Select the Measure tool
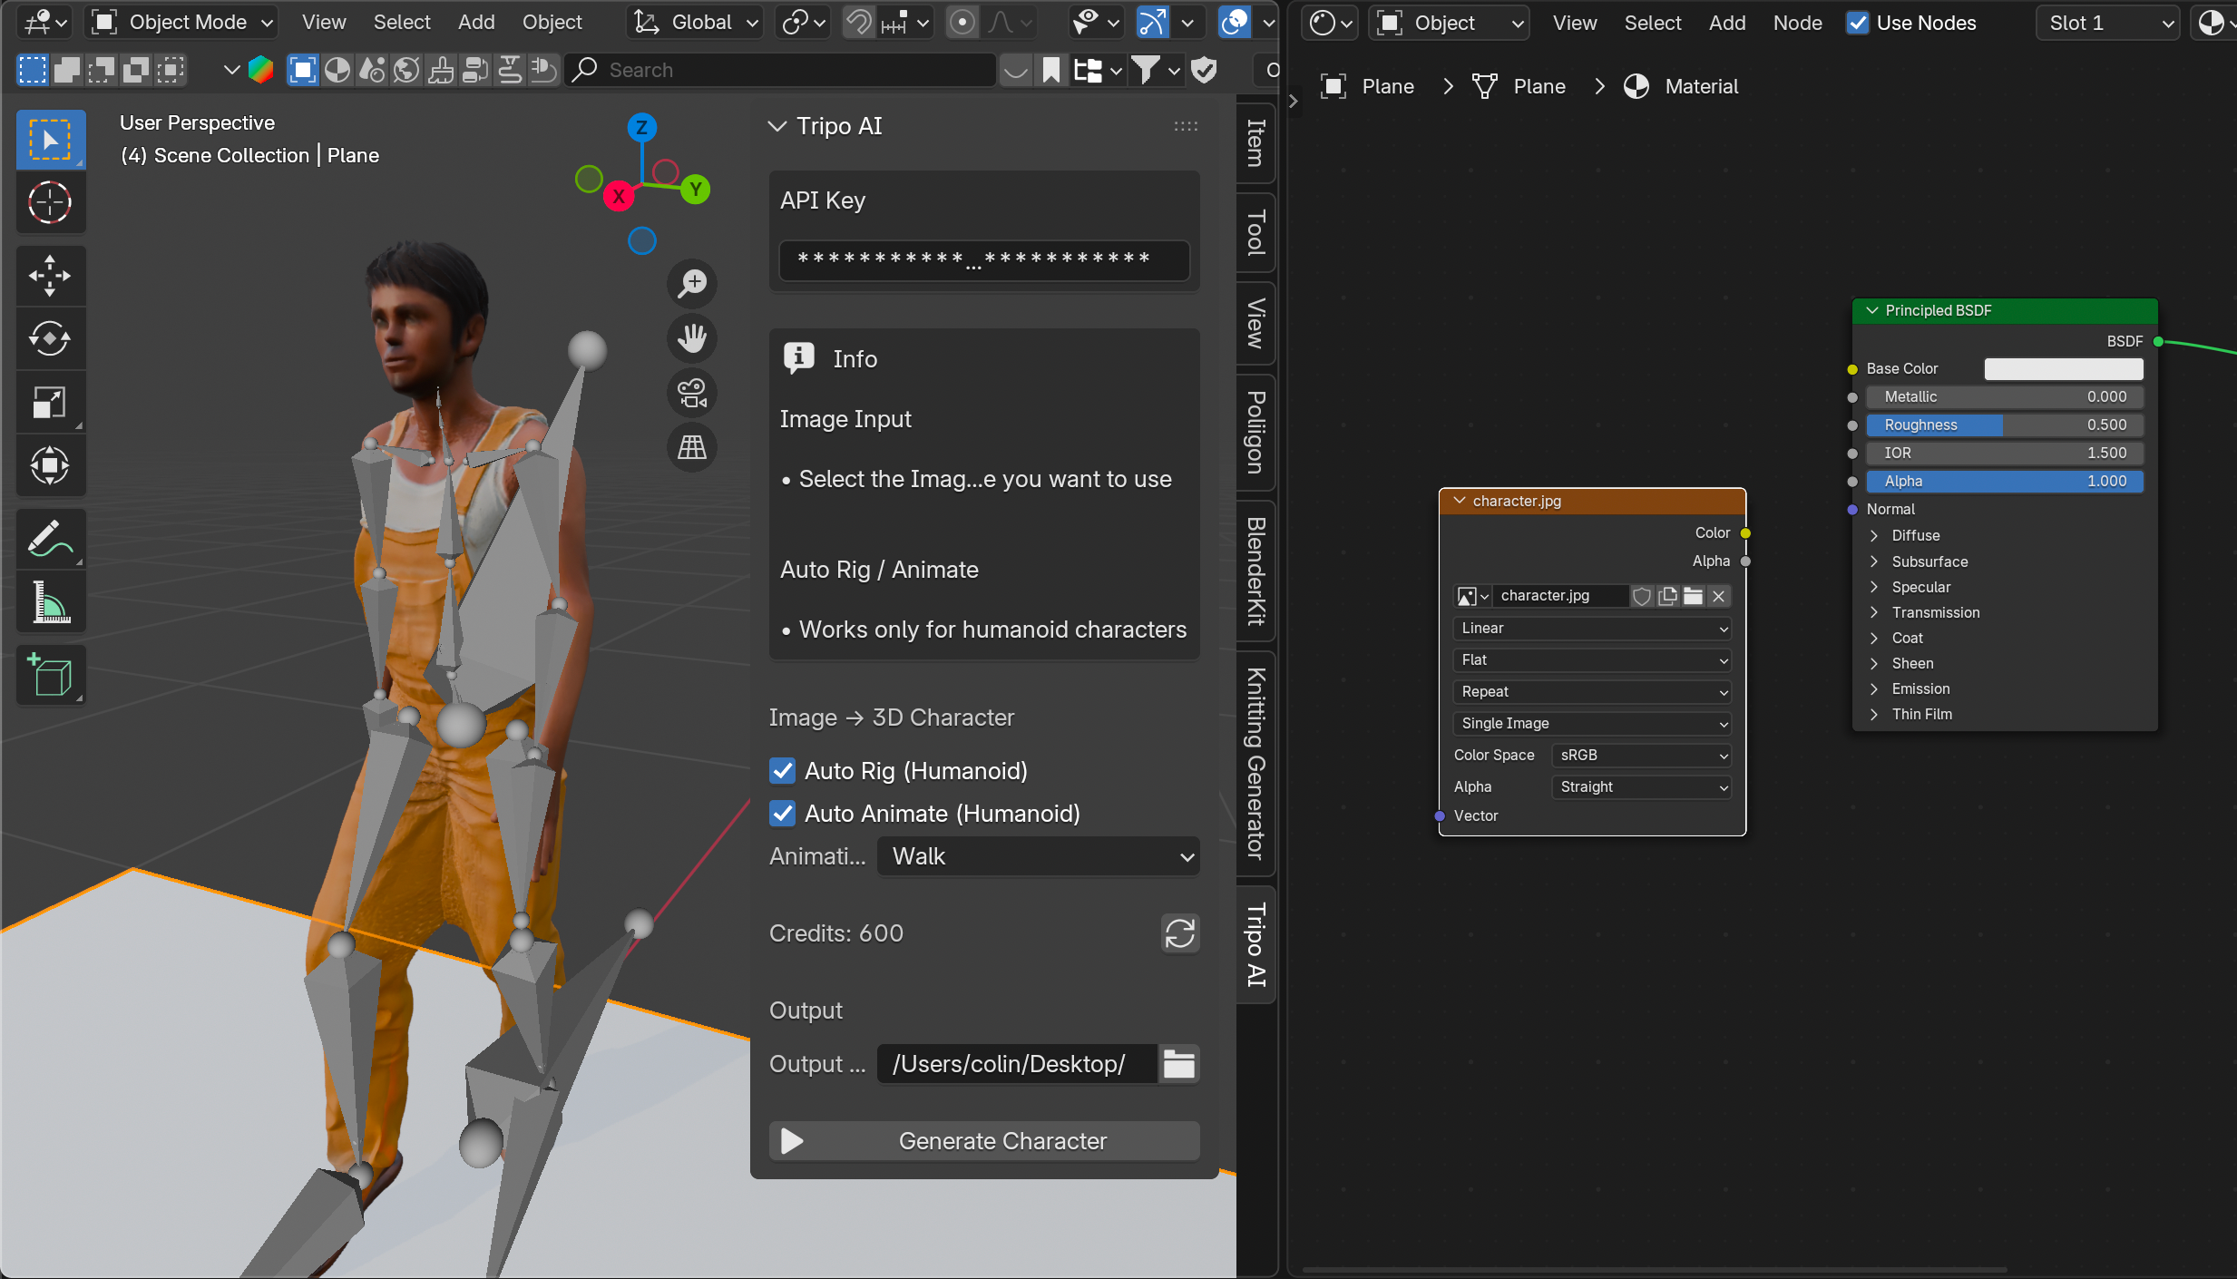 click(50, 602)
